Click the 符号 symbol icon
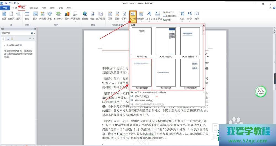Viewport: 276px width, 146px height. tap(189, 15)
